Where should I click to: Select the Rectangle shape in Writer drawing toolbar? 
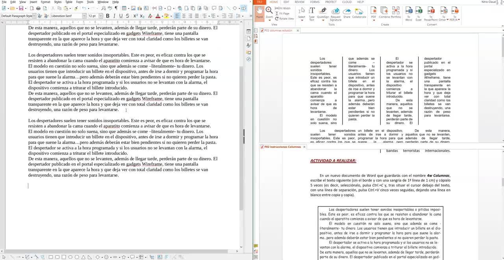[x=50, y=257]
